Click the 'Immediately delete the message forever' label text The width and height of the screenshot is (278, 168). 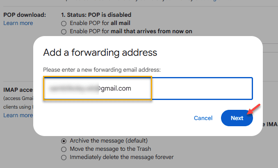[x=122, y=157]
